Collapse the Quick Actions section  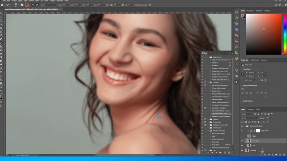[241, 101]
